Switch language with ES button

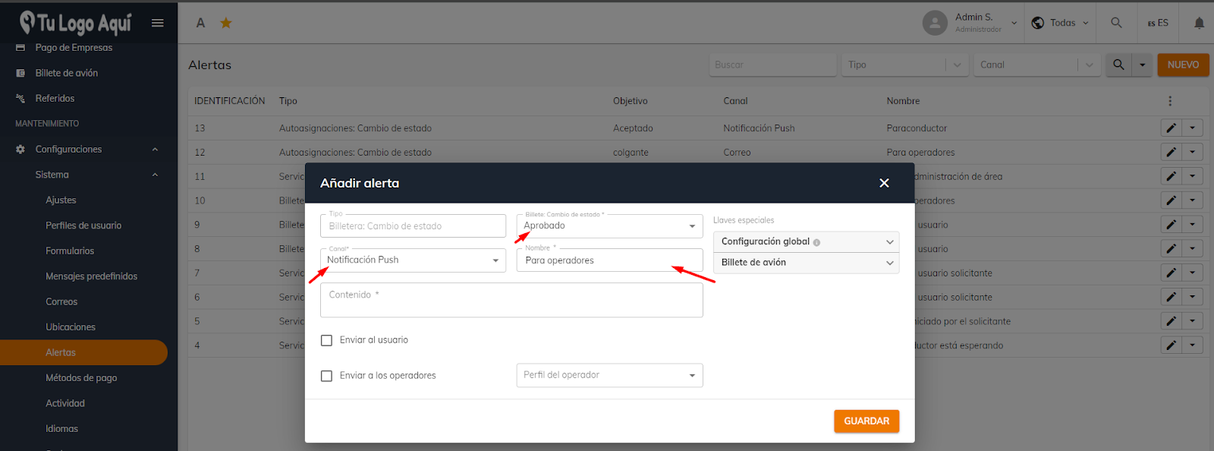[1158, 23]
